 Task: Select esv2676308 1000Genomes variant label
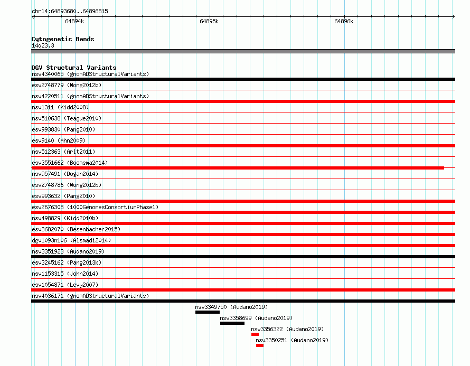(95, 207)
